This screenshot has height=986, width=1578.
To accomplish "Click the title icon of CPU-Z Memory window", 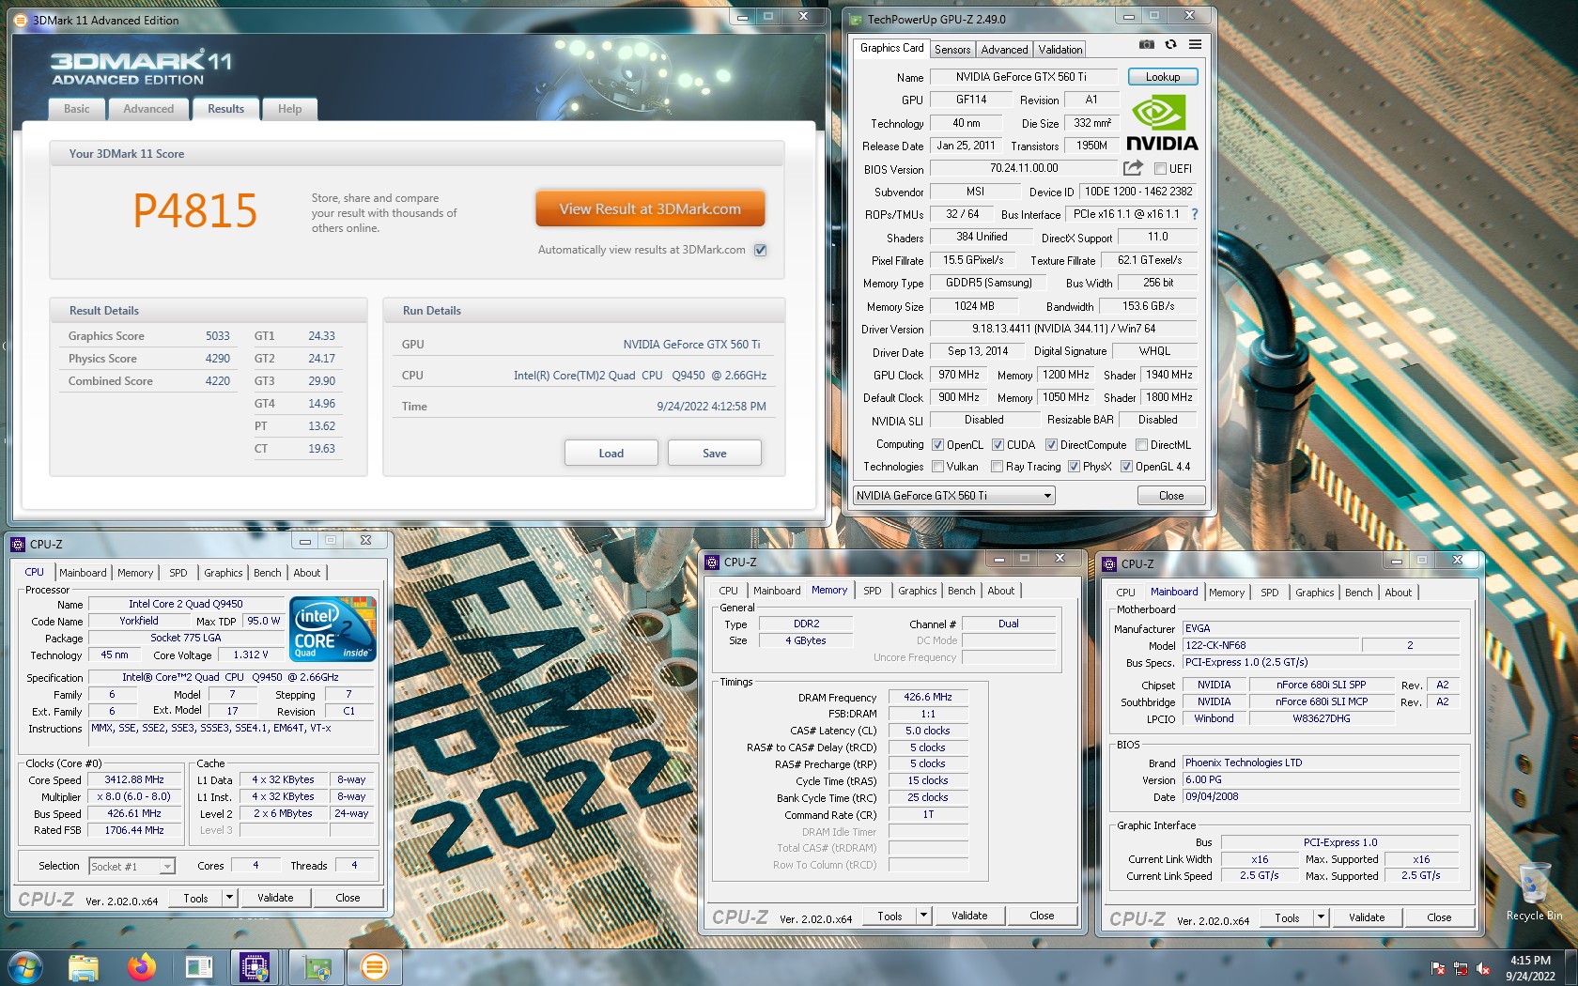I will (x=713, y=562).
